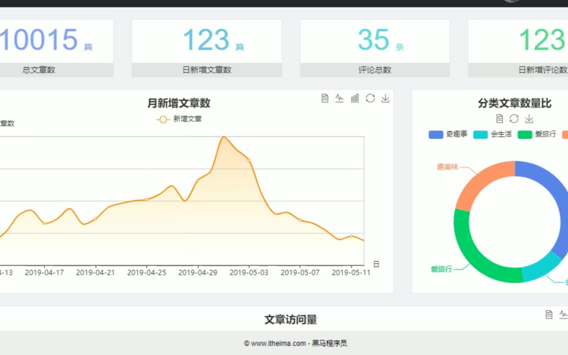Screen dimensions: 568x355
Task: Toggle 爱旅行 category in pie legend
Action: (x=536, y=135)
